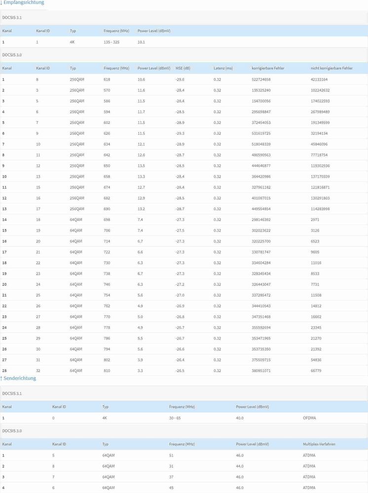Select frequency cell 674
This screenshot has width=368, height=493.
107,188
